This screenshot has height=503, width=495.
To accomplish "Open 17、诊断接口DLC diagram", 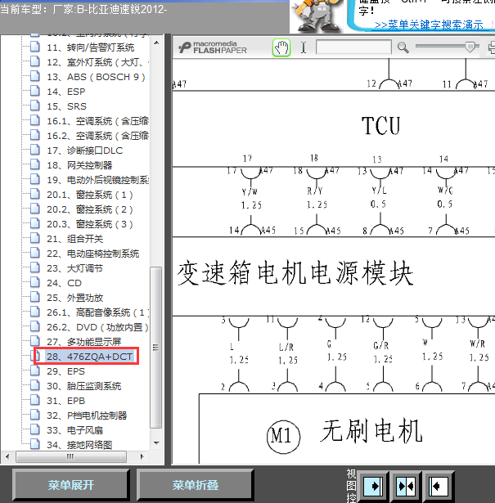I will [x=85, y=150].
